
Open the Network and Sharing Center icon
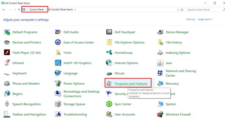pos(160,73)
